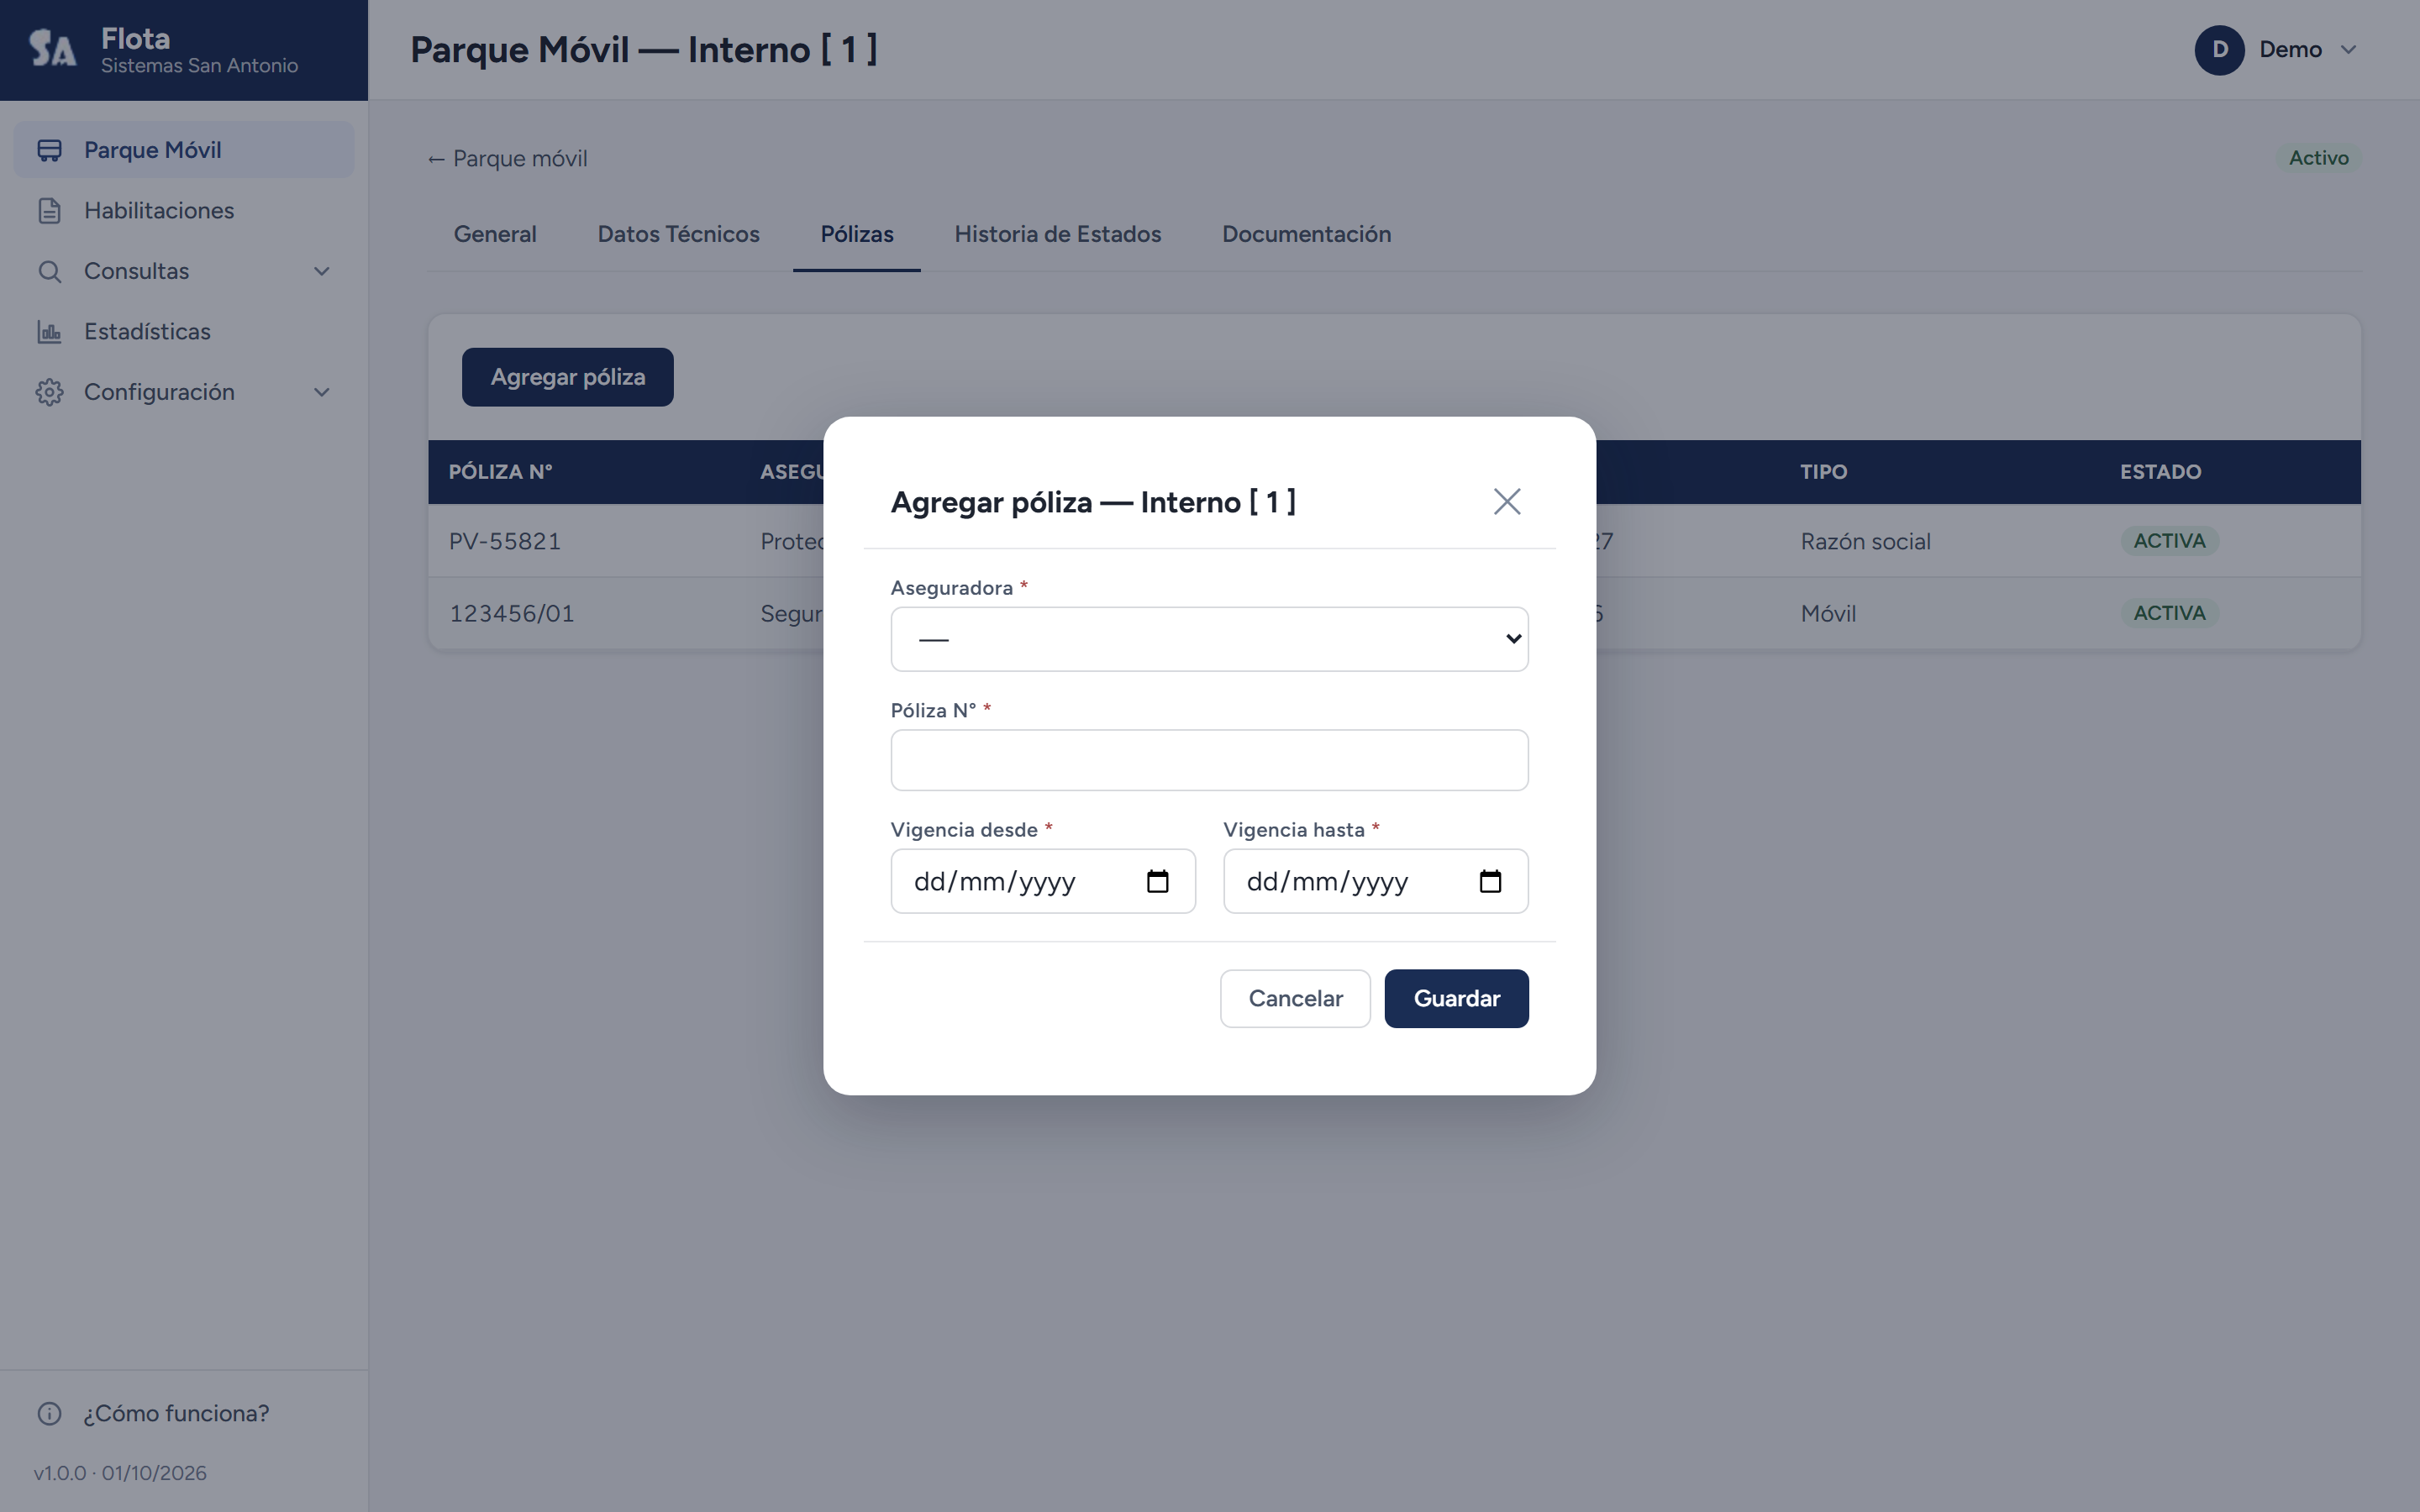Screen dimensions: 2420x1512
Task: Switch to the Datos Técnicos tab
Action: [678, 234]
